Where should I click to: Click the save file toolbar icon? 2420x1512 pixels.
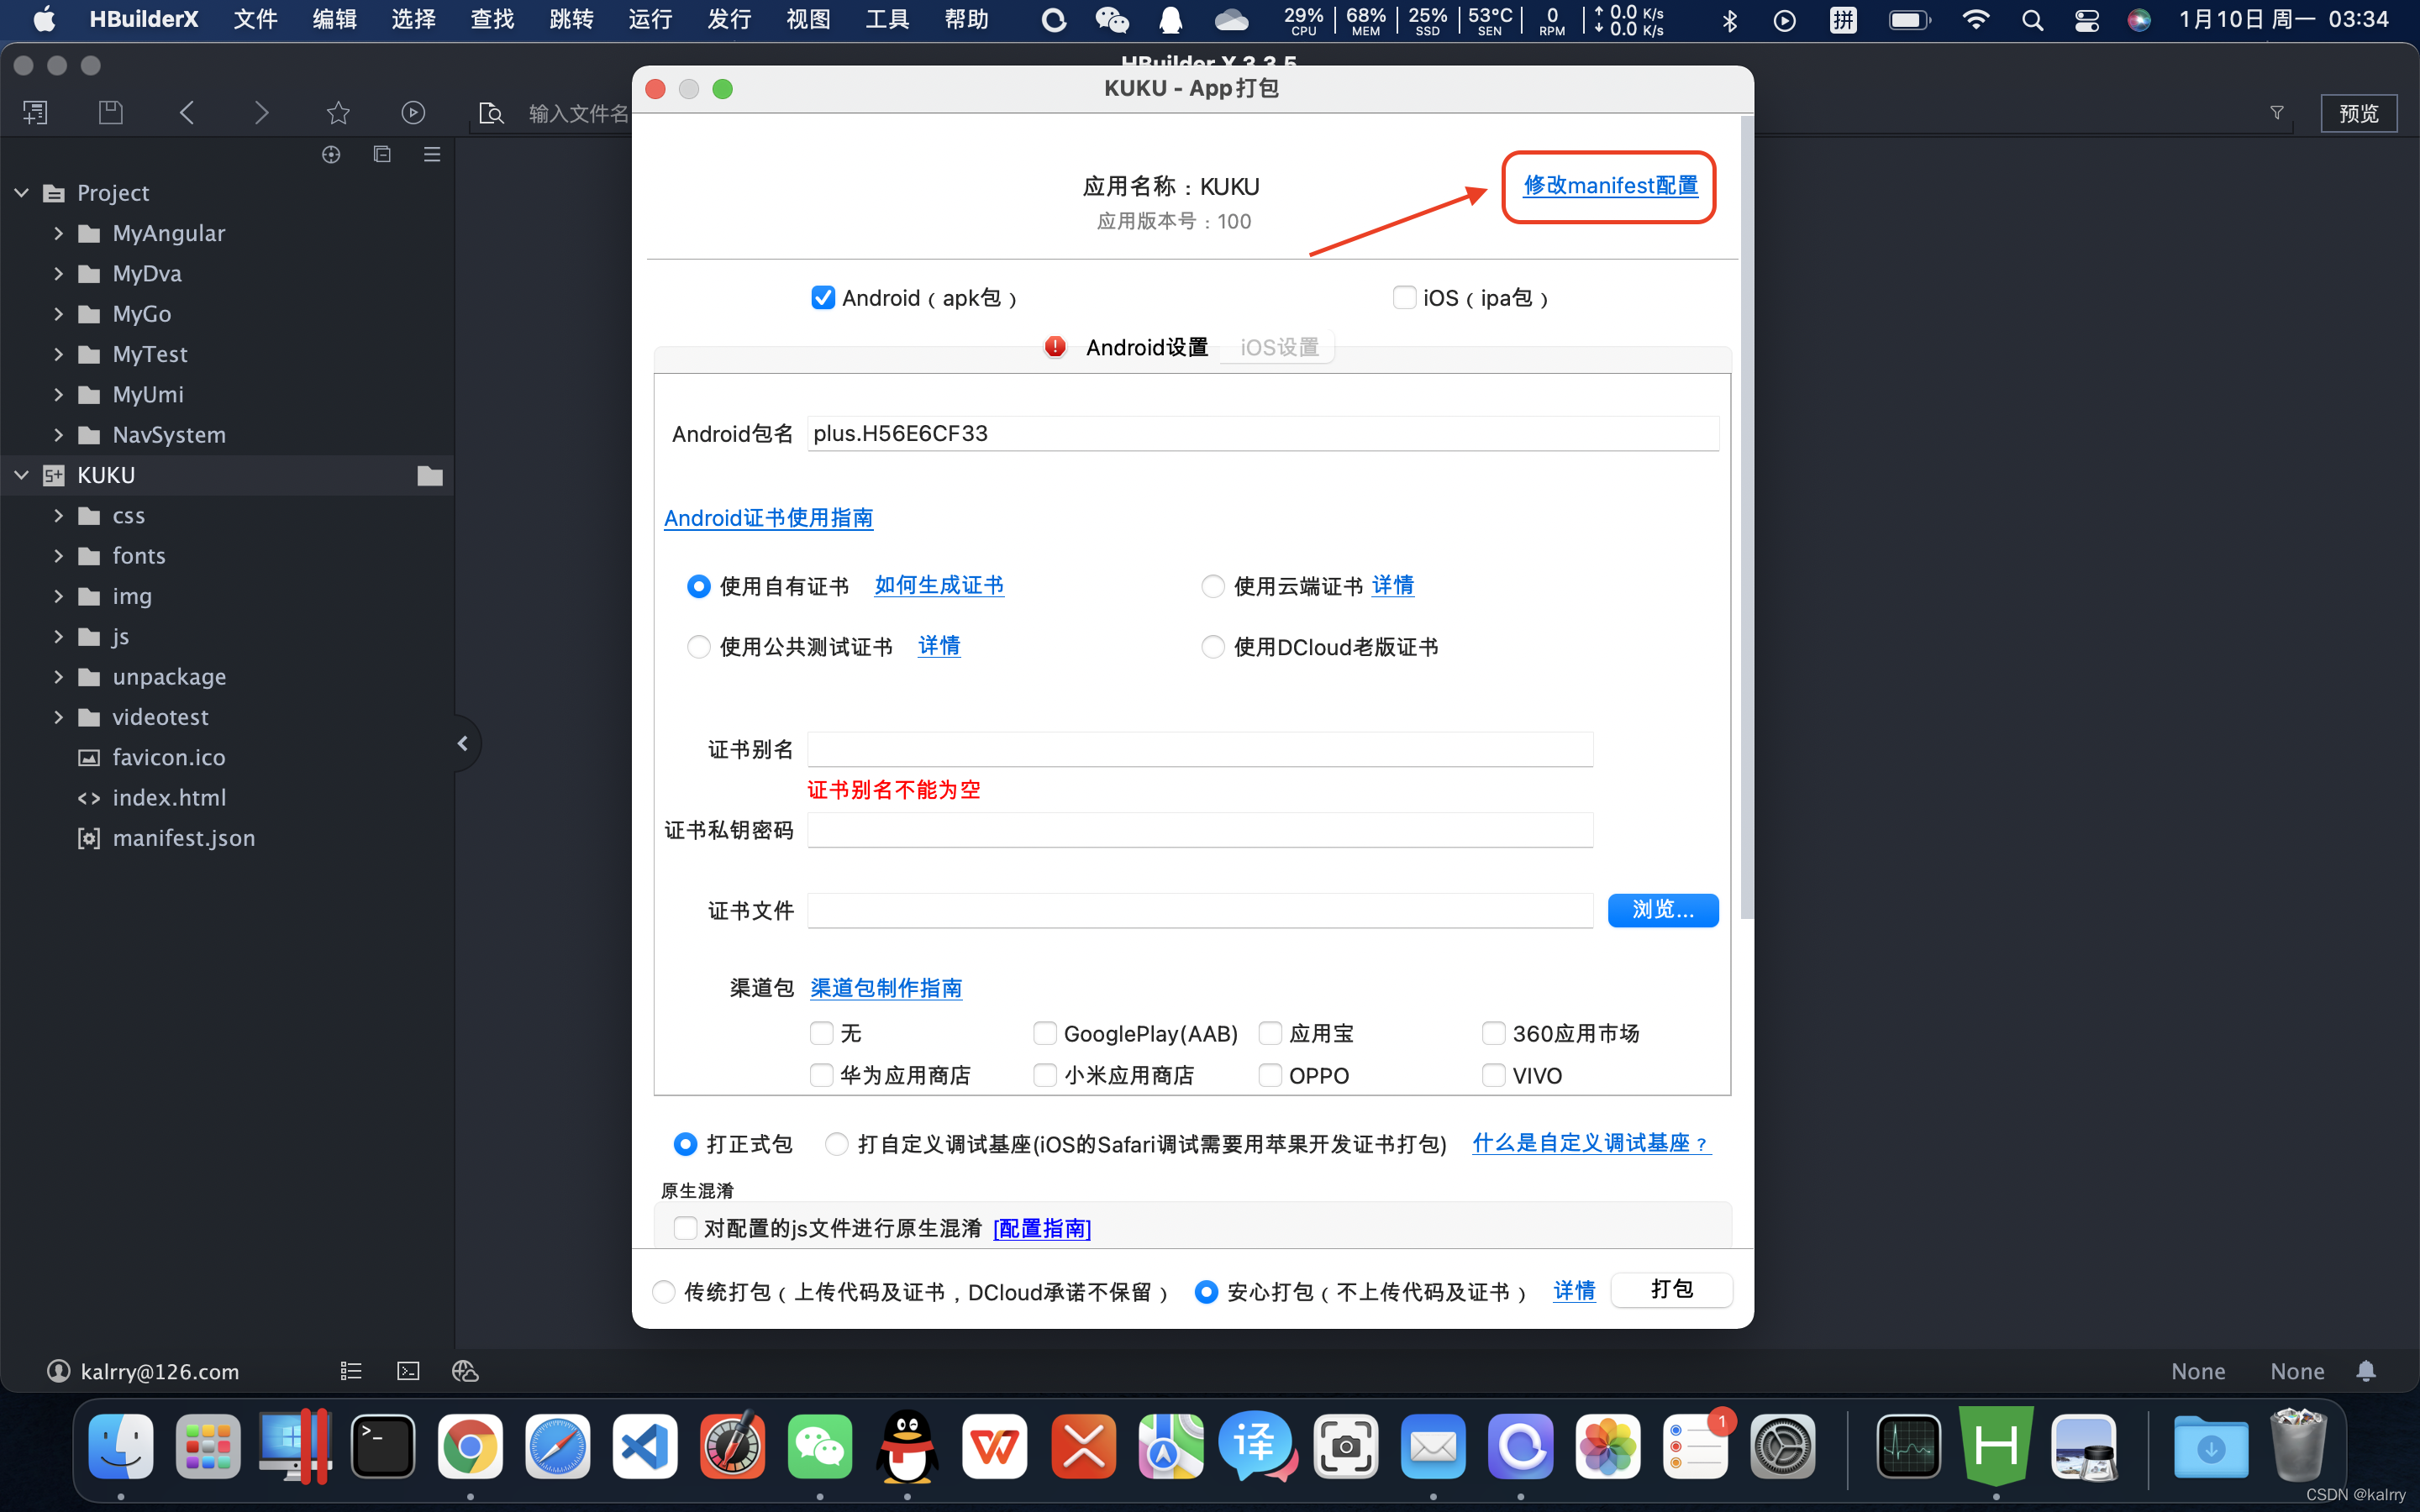pyautogui.click(x=110, y=113)
